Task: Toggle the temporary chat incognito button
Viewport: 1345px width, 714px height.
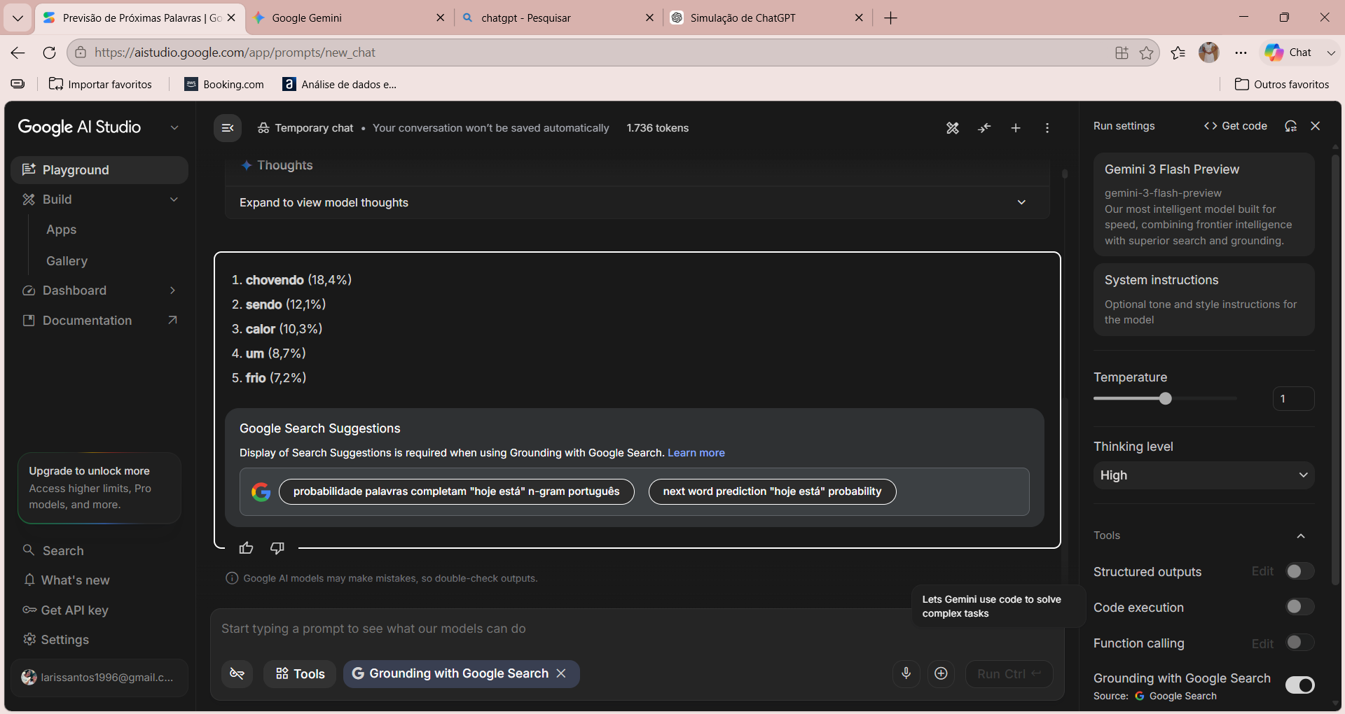Action: [x=237, y=673]
